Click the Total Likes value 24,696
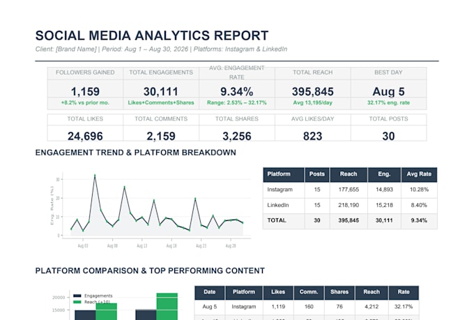The image size is (474, 320). coord(85,136)
